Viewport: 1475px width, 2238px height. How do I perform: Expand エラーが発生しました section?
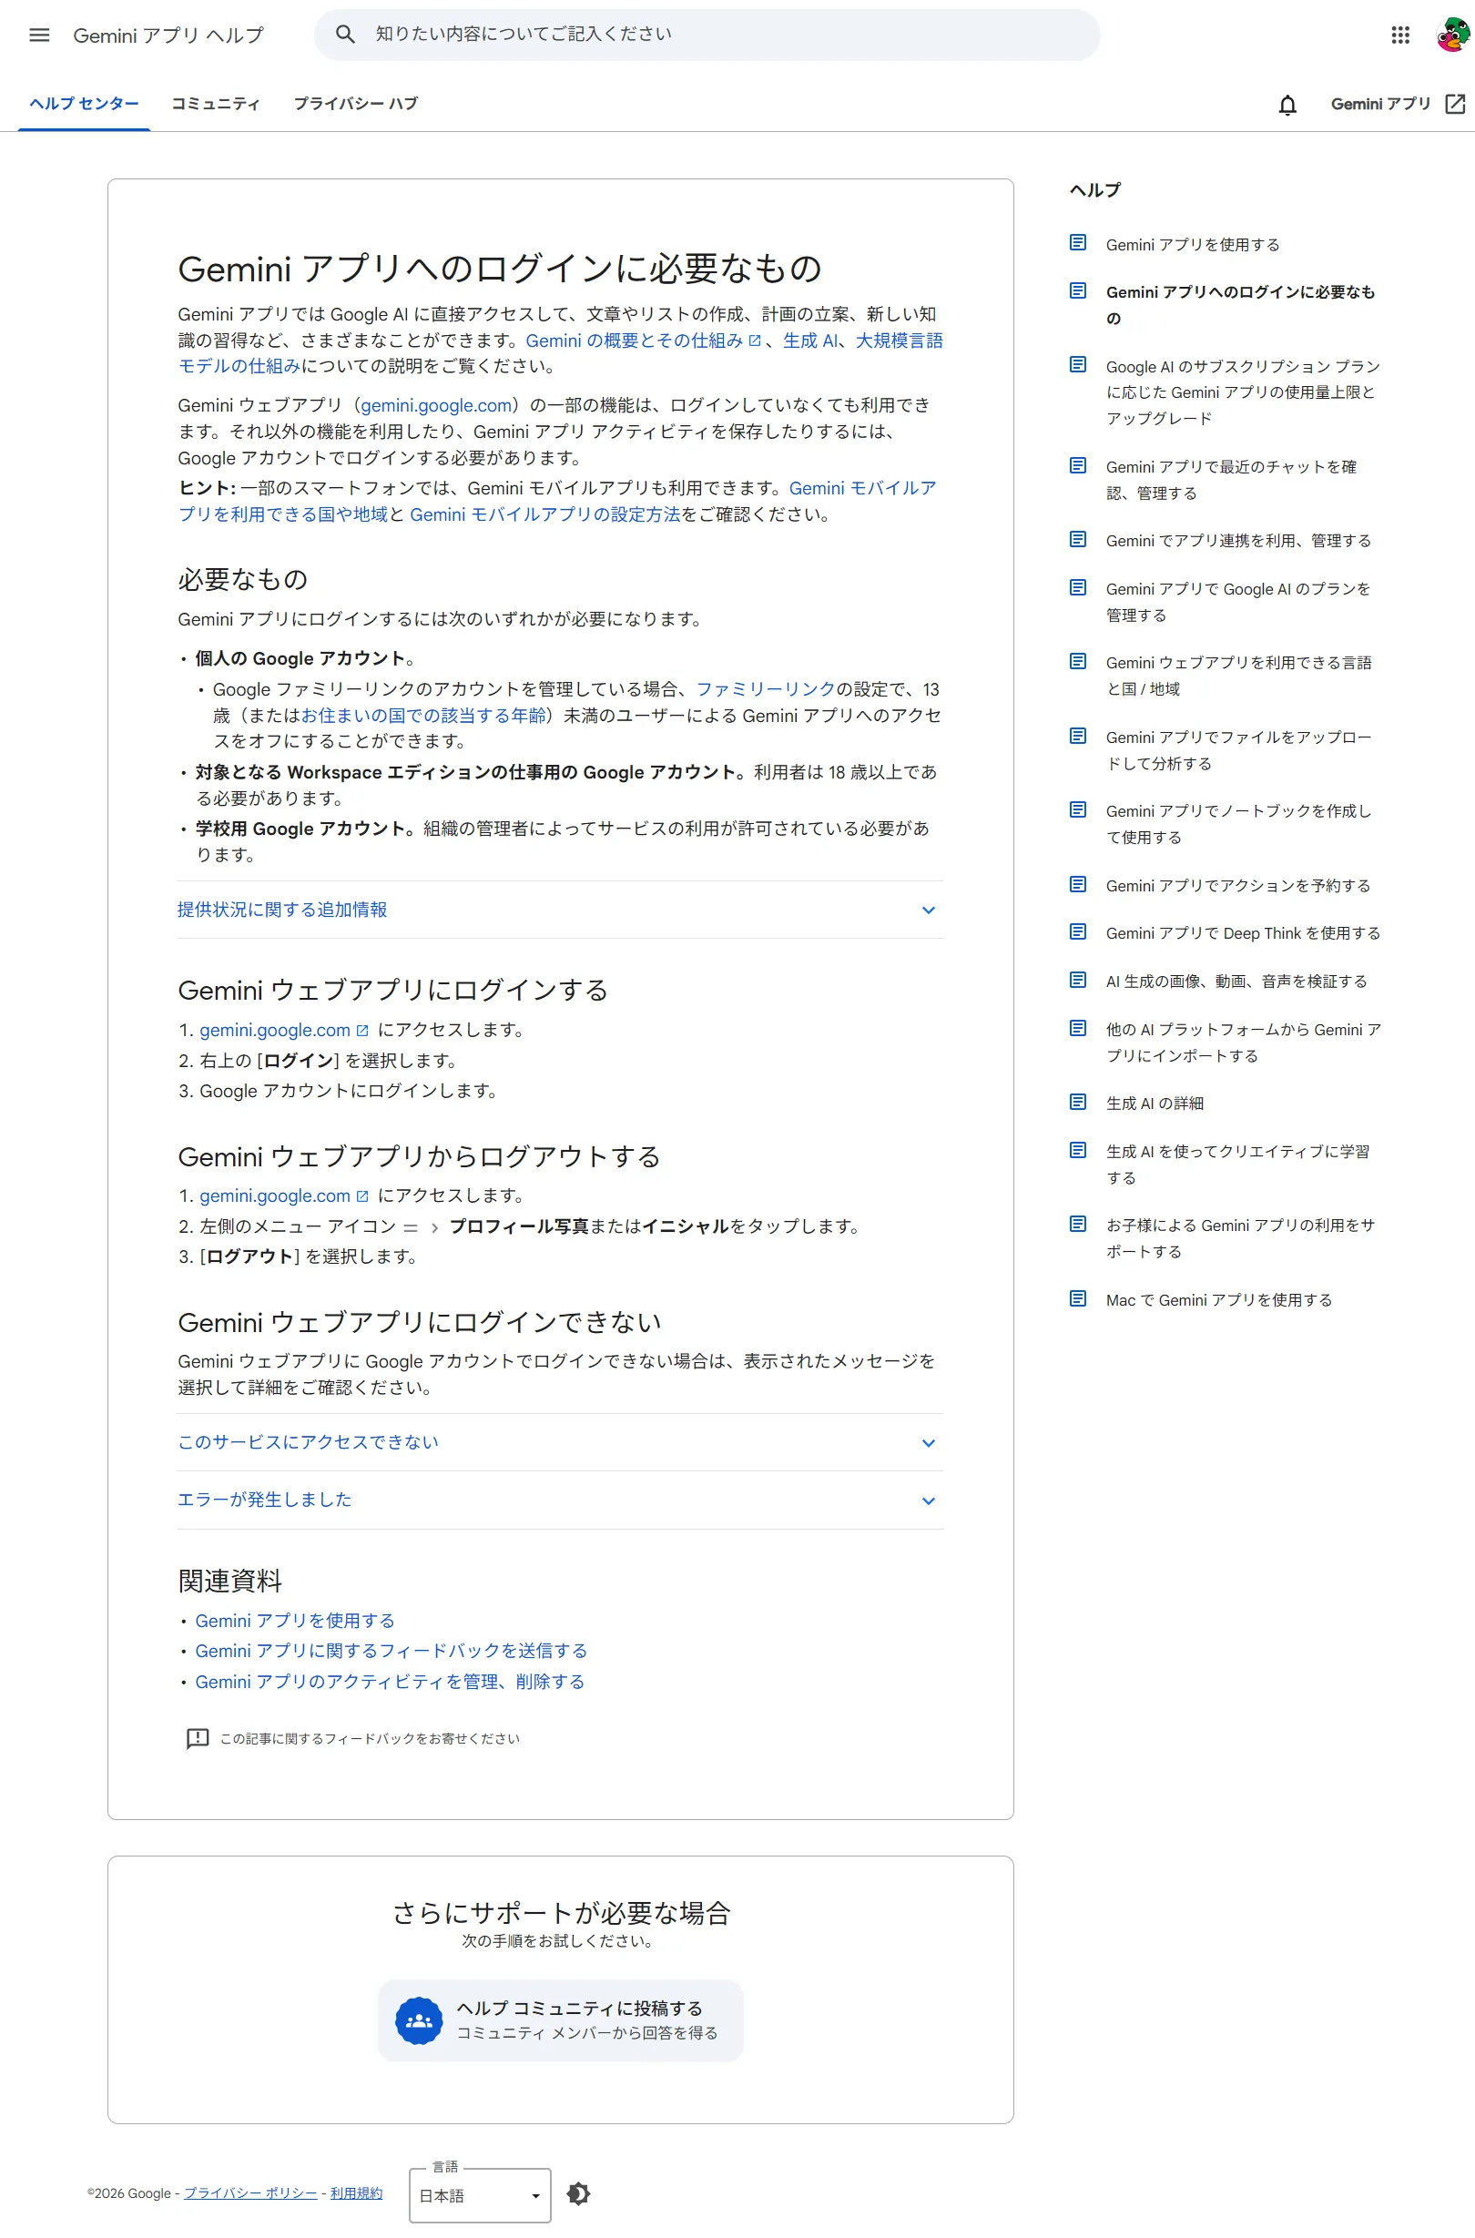tap(560, 1500)
